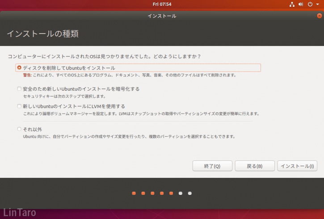The width and height of the screenshot is (324, 219).
Task: Expand the system menu arrow
Action: click(x=318, y=4)
